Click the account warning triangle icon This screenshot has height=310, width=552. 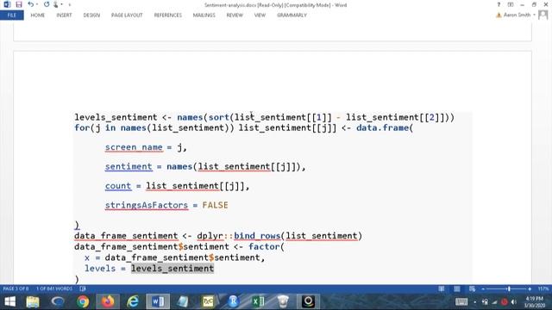(499, 15)
